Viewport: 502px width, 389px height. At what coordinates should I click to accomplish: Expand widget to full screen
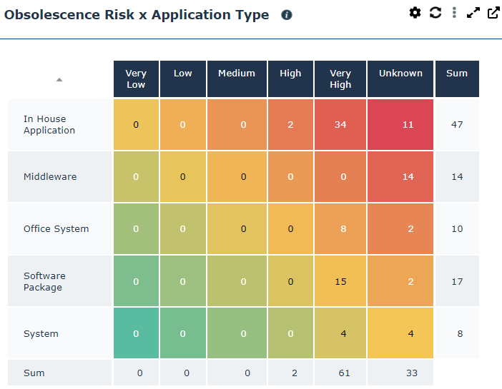tap(473, 13)
